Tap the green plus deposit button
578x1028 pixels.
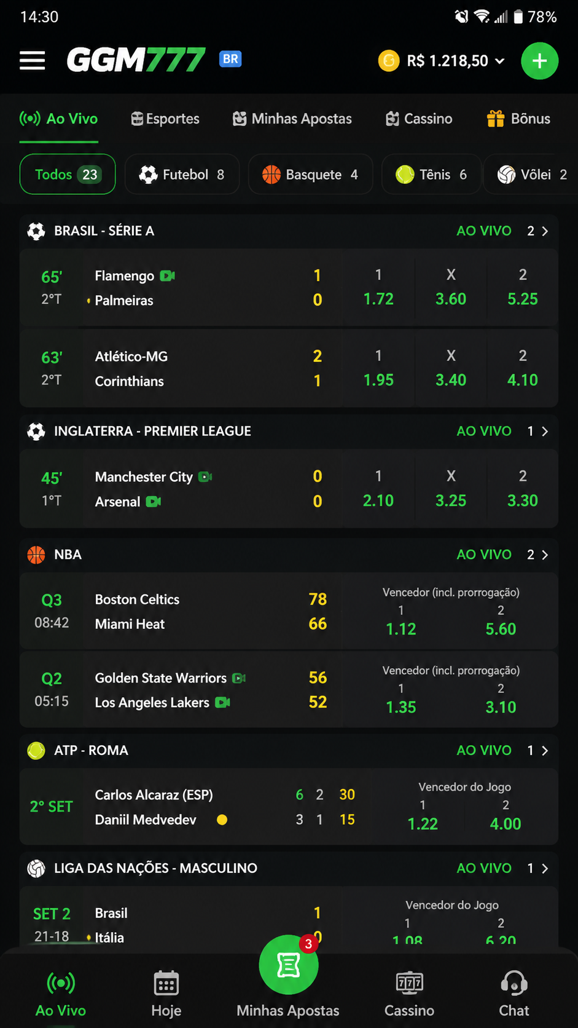click(x=539, y=61)
